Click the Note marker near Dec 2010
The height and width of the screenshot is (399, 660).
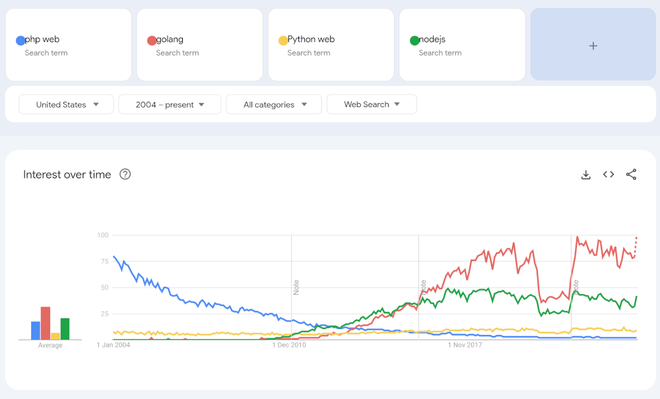296,287
